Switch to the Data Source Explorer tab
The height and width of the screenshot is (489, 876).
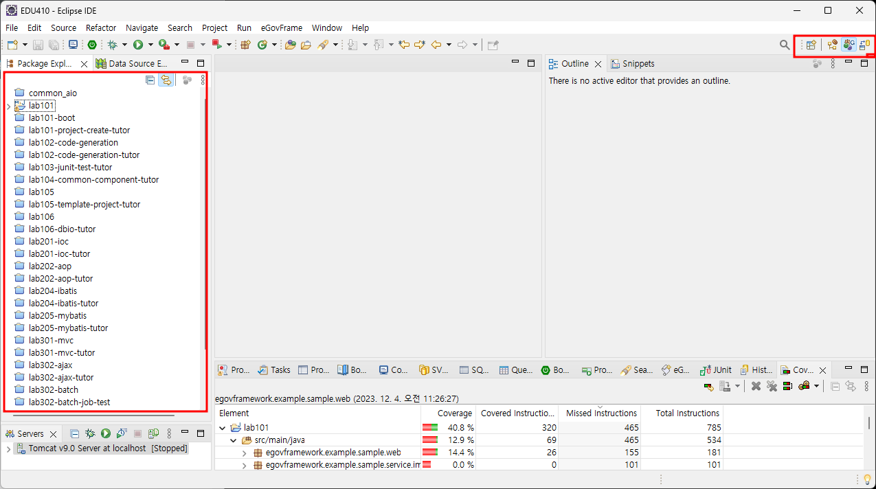point(132,63)
